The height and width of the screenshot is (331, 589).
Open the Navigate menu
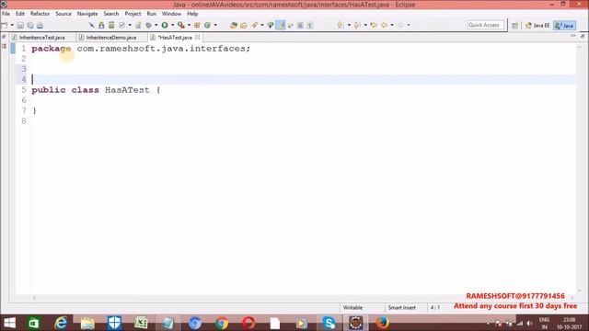[x=87, y=14]
